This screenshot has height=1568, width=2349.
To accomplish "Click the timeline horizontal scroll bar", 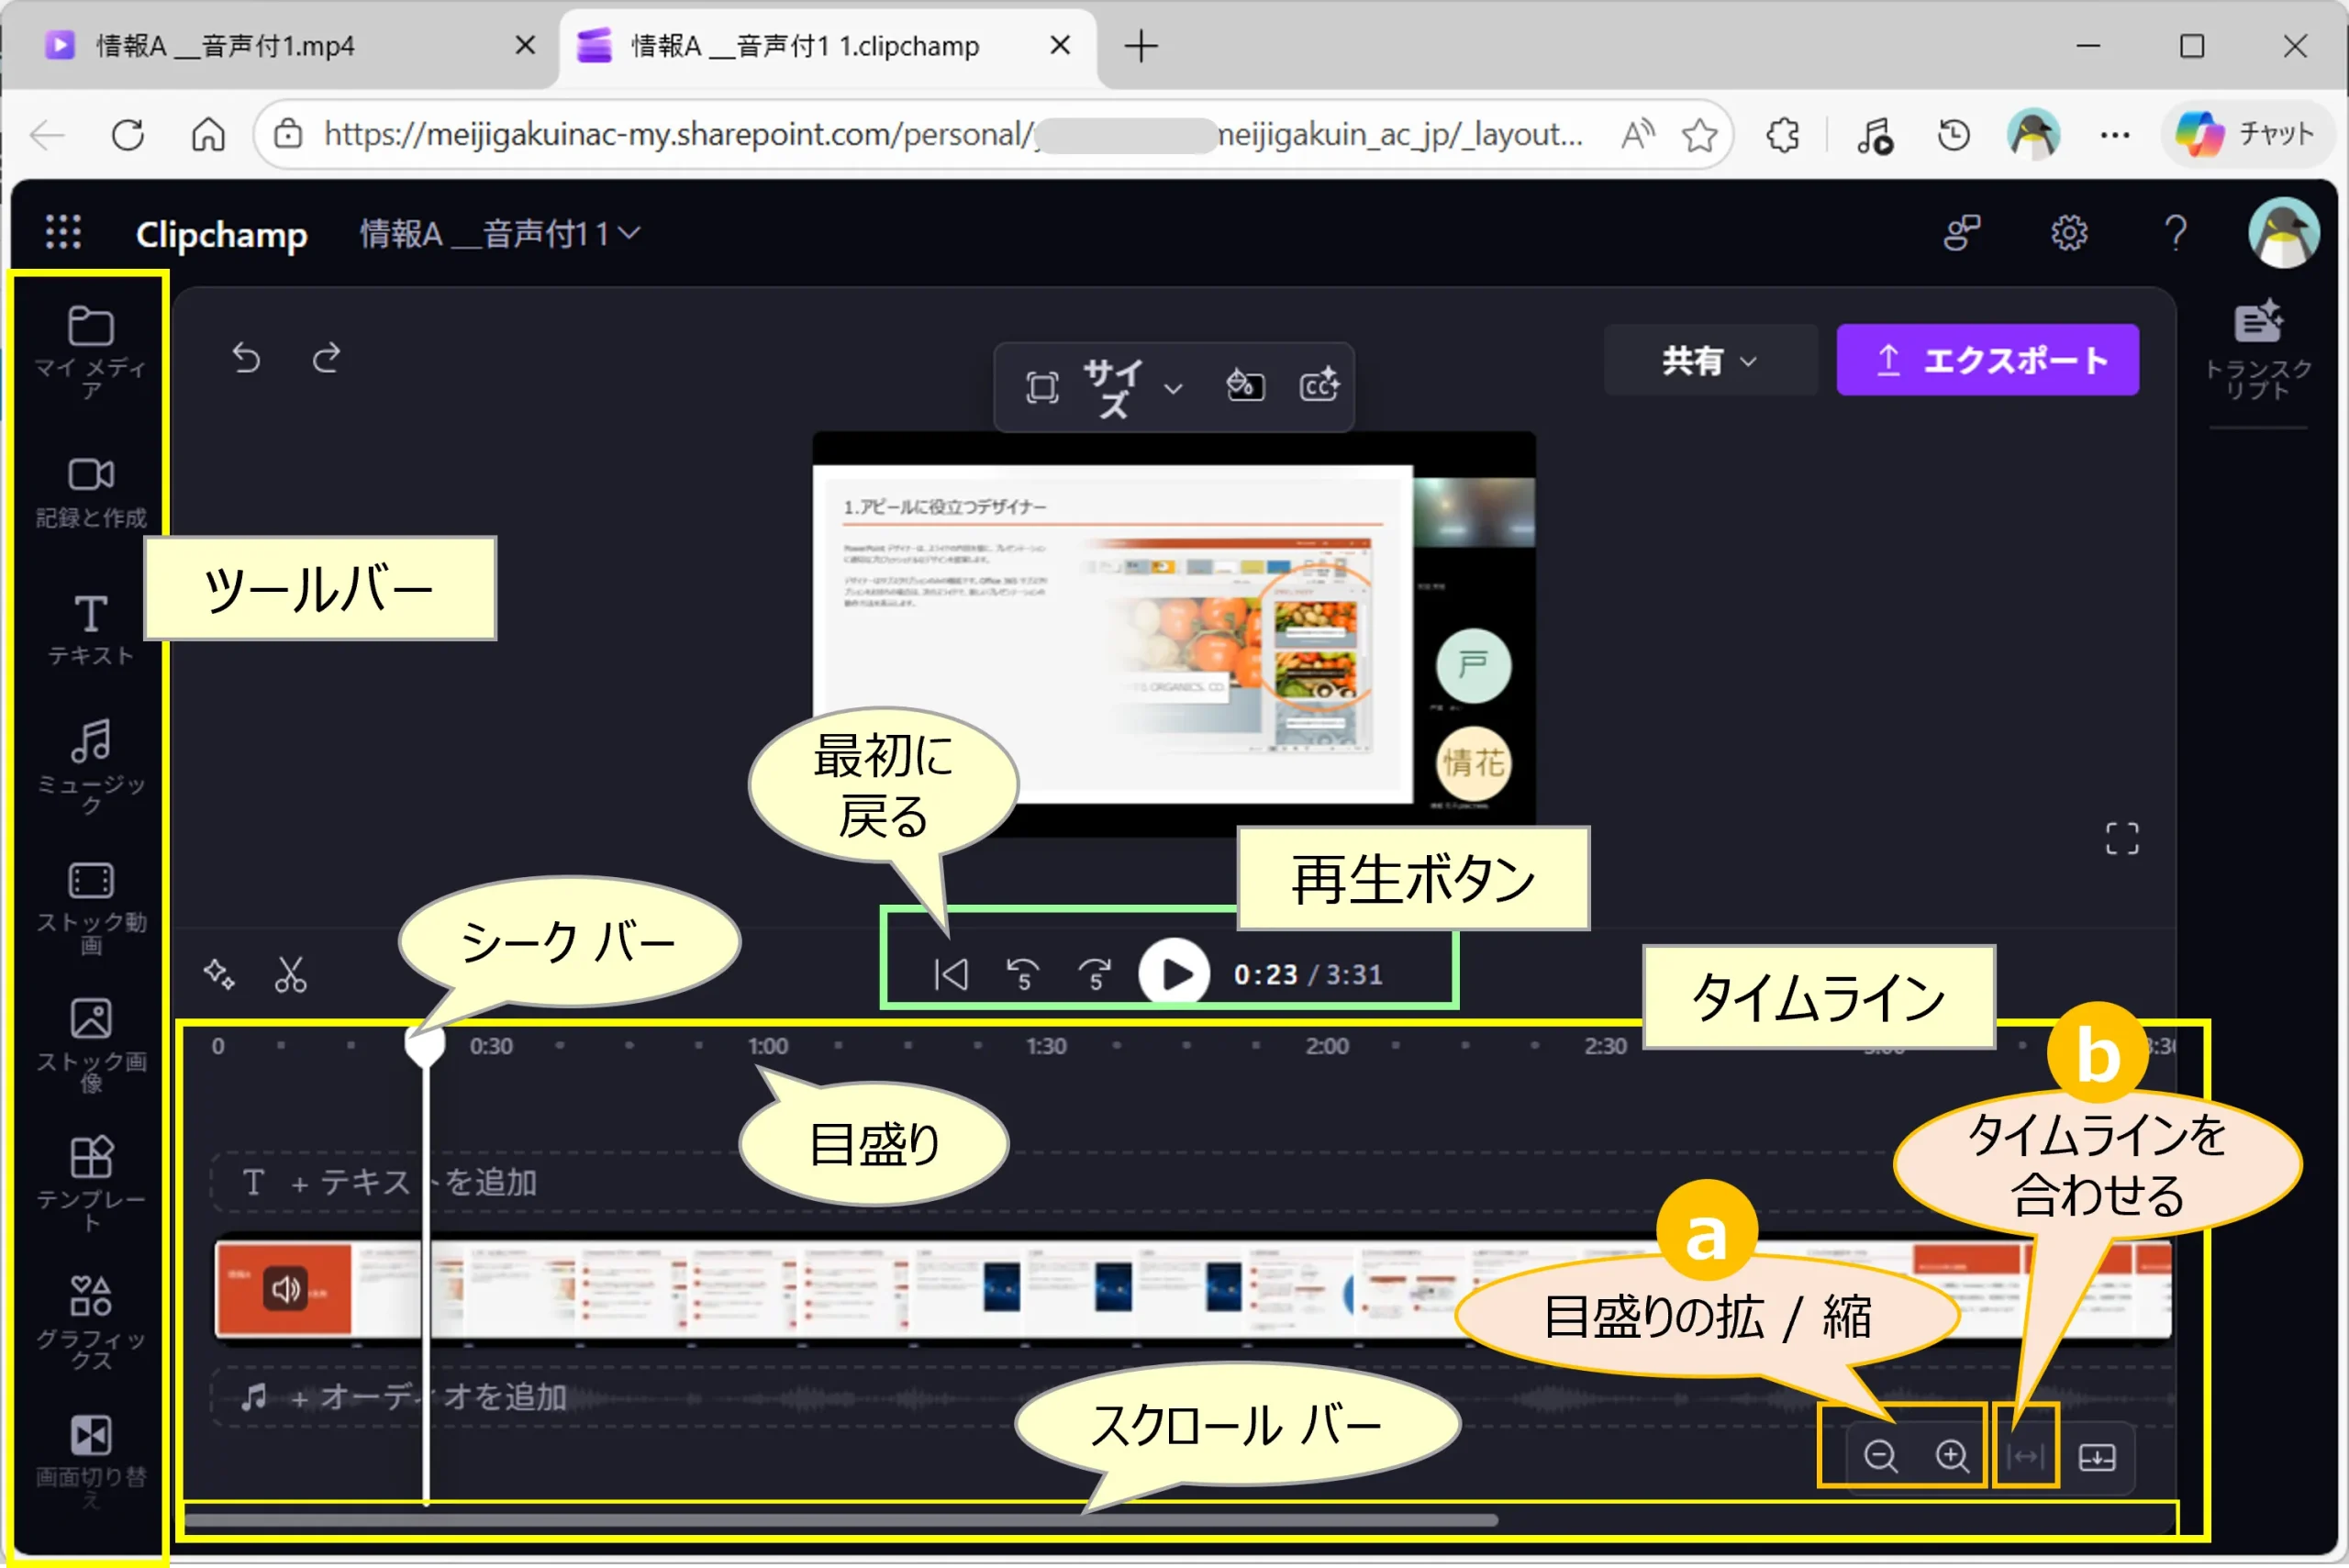I will [840, 1520].
